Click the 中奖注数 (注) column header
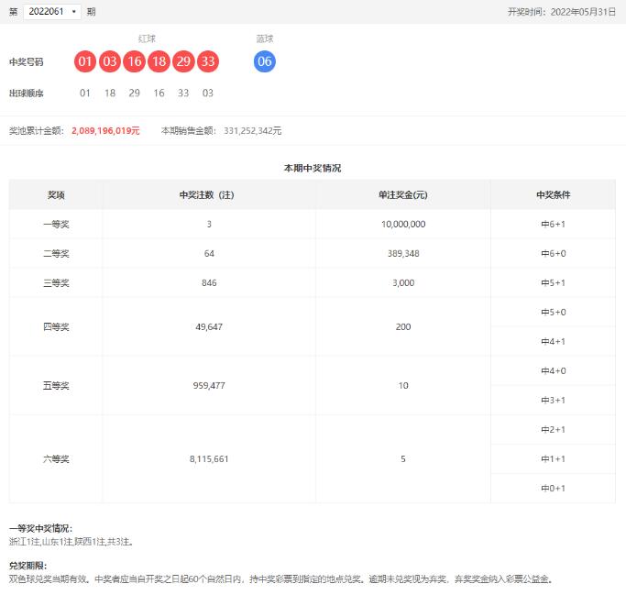 click(207, 195)
